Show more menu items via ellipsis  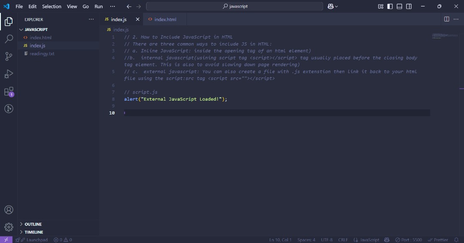(113, 6)
